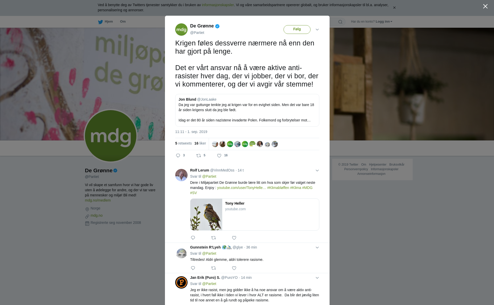The height and width of the screenshot is (305, 494).
Task: Like the main tweet with 16 likes
Action: click(219, 156)
